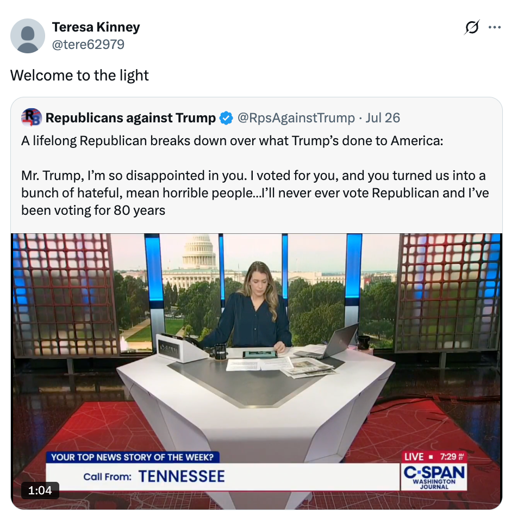Click "YOUR TOP NEWS STORY OF THE WEEK?" caption
The height and width of the screenshot is (521, 511).
132,457
